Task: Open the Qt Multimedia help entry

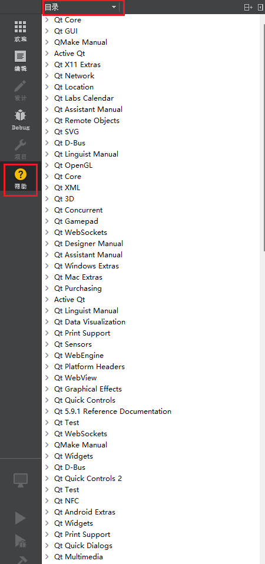Action: (78, 556)
